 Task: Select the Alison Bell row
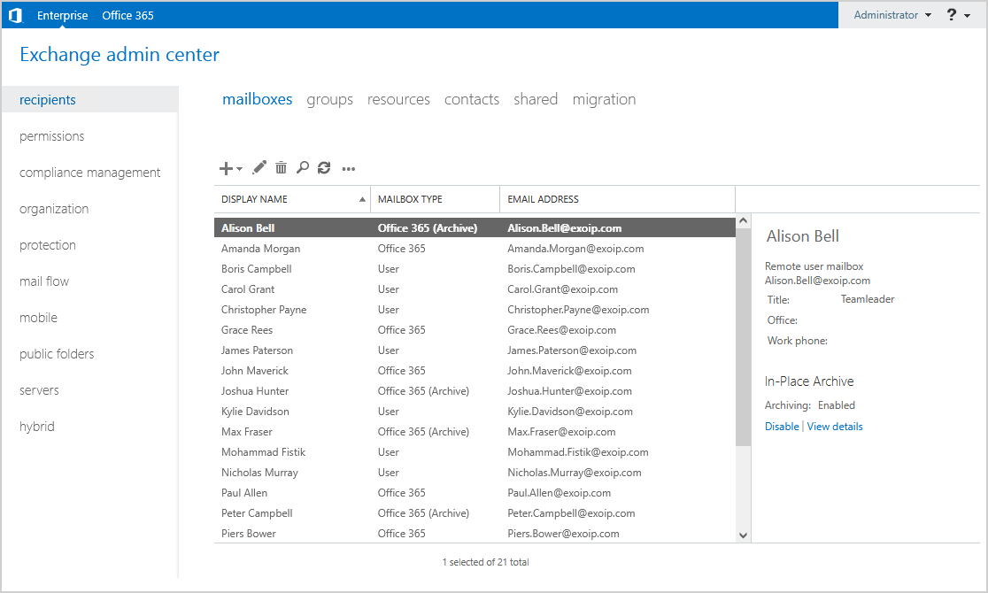(x=475, y=228)
